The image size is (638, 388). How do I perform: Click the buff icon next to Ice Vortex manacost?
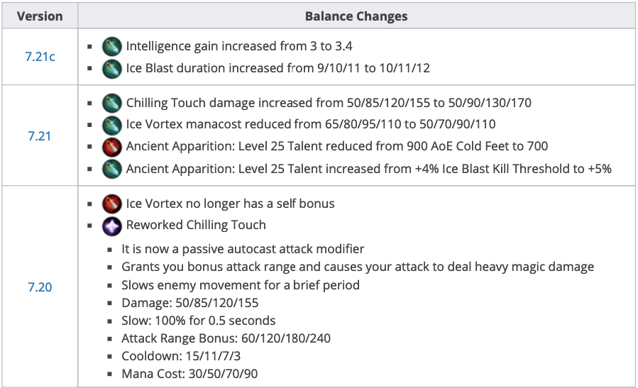tap(112, 125)
